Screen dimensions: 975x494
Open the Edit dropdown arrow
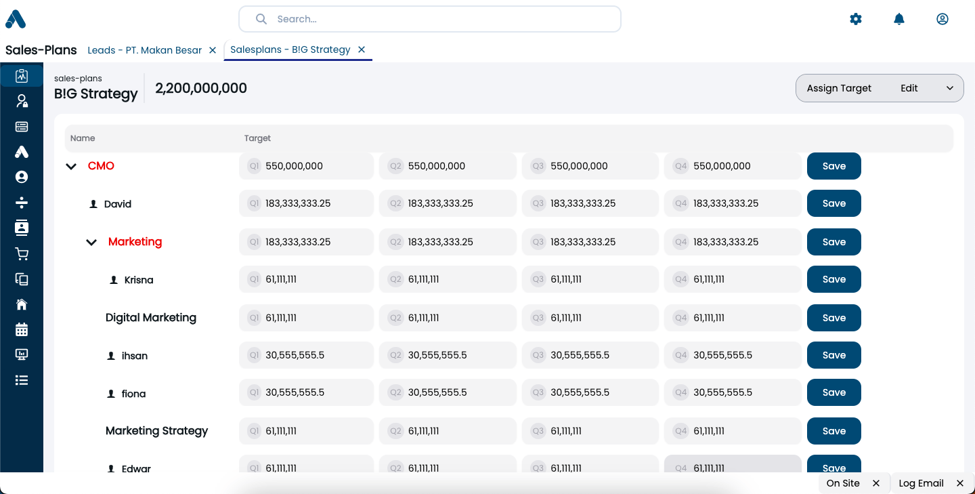pos(950,88)
